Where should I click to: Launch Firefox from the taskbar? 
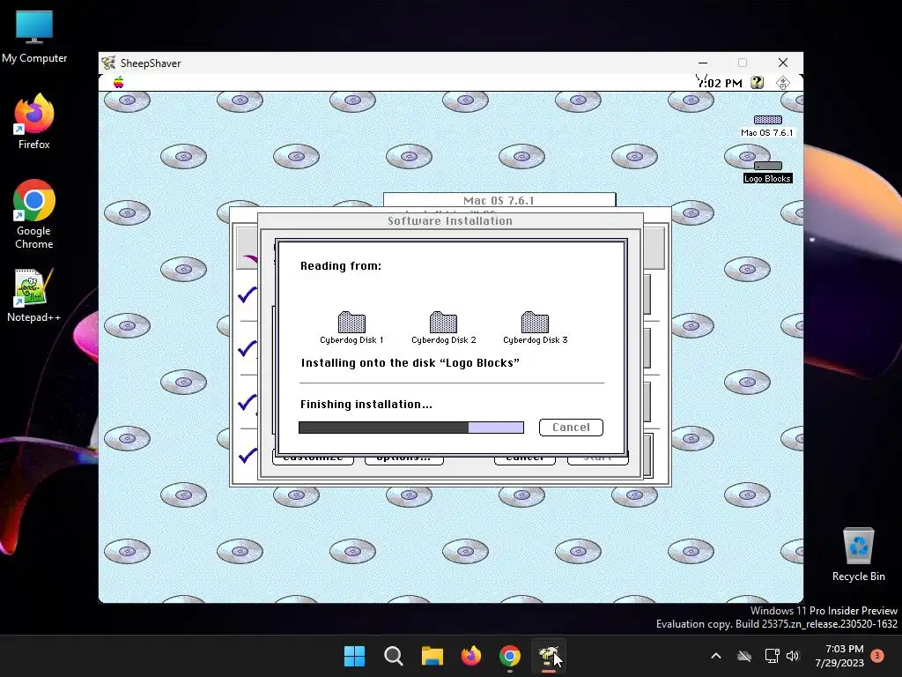coord(471,656)
